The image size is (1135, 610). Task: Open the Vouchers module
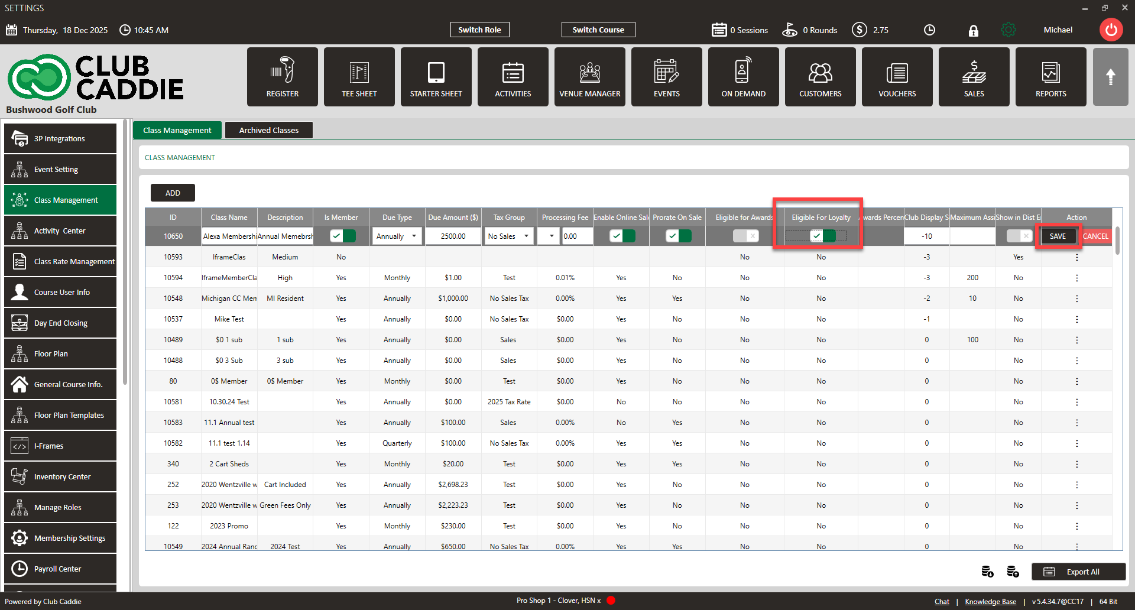(x=897, y=77)
